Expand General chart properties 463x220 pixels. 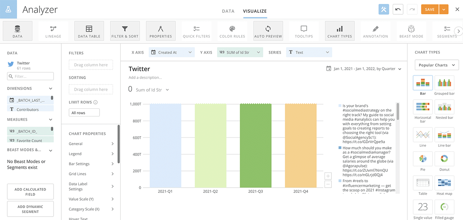tap(91, 144)
